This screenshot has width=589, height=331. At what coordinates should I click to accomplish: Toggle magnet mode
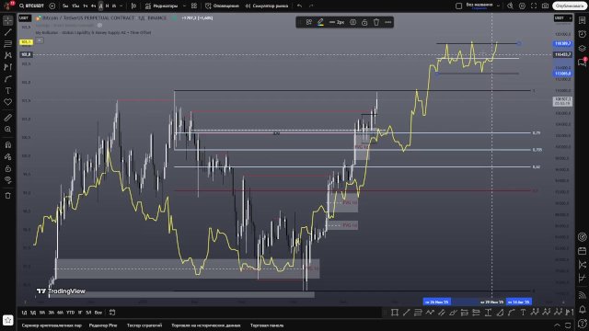[8, 145]
